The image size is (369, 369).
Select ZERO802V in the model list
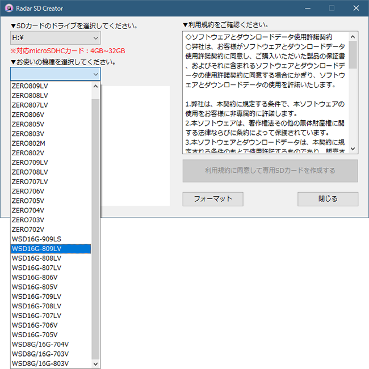pyautogui.click(x=51, y=153)
